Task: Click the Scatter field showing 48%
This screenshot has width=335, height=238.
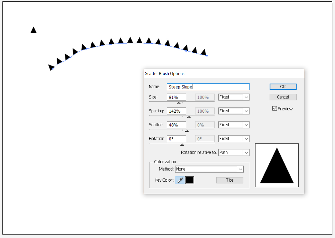Action: click(176, 125)
